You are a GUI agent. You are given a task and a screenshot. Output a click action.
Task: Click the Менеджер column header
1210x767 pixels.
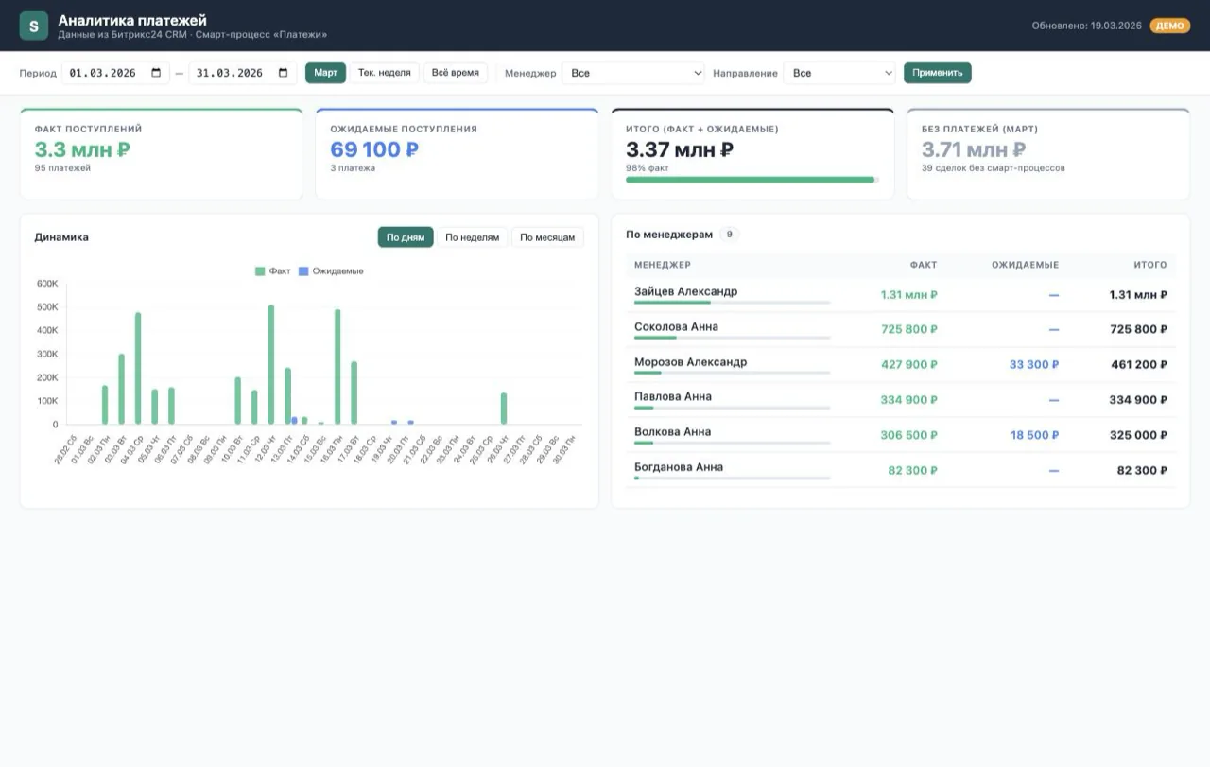[663, 265]
